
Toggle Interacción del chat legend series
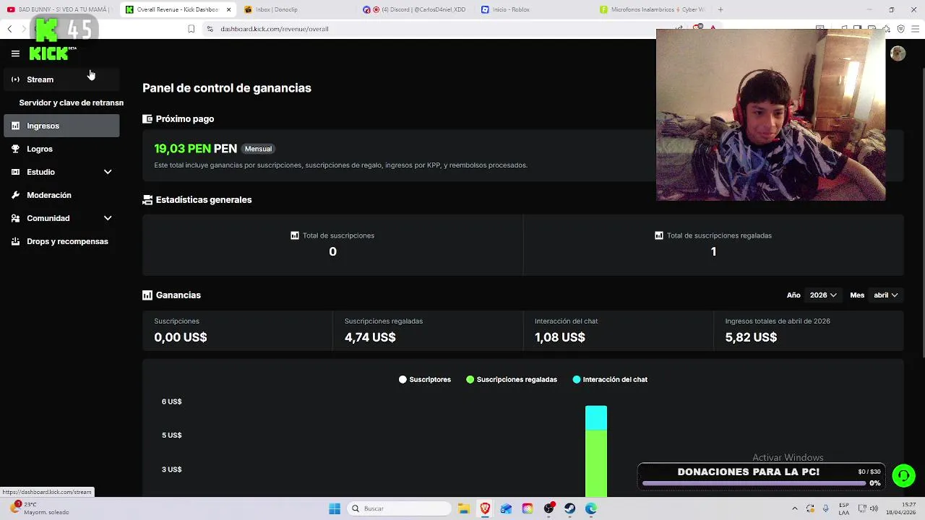click(610, 380)
